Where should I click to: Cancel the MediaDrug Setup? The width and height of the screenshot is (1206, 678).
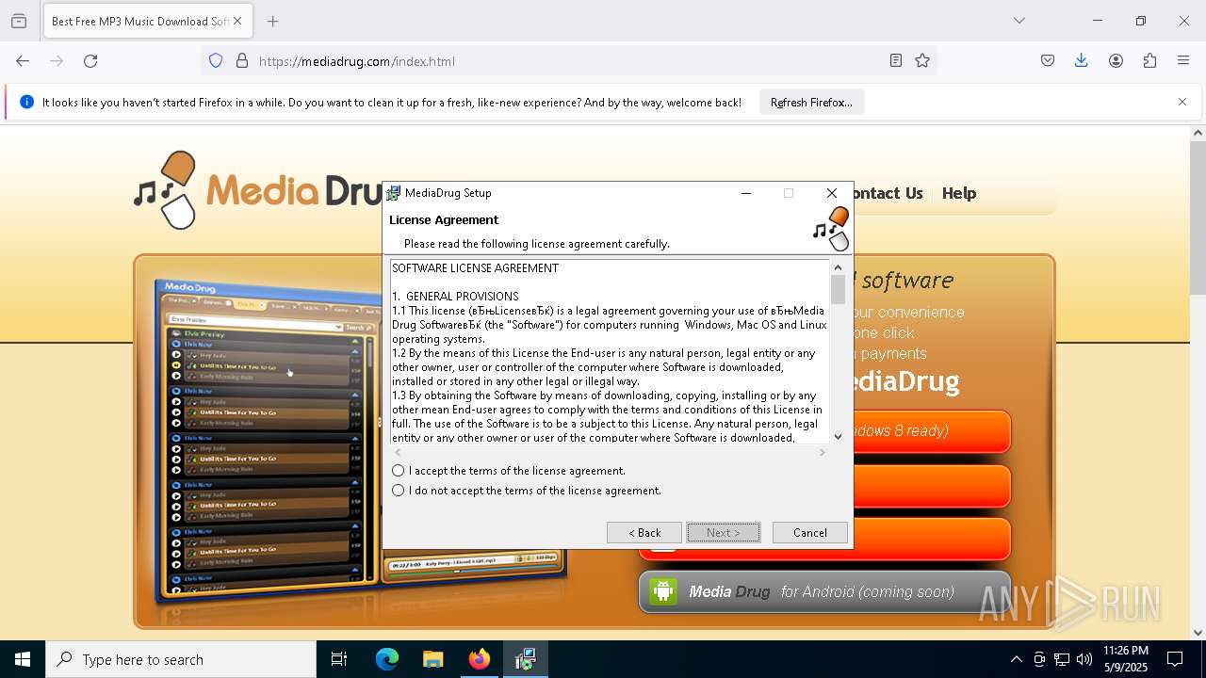[809, 532]
